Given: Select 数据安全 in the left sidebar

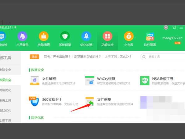Looking at the screenshot, I should (x=6, y=80).
